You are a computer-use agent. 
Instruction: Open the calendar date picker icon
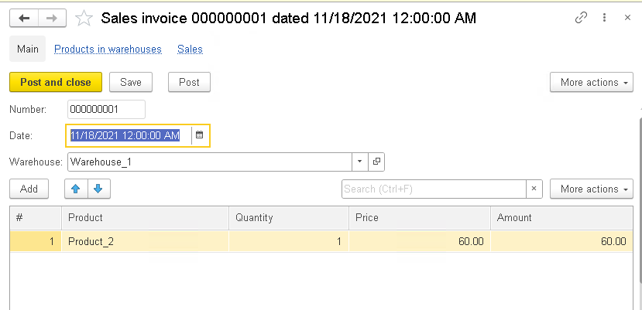coord(199,135)
